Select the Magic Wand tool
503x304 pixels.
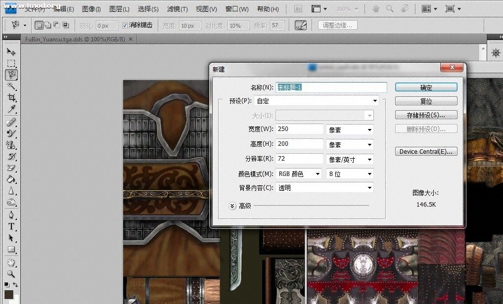click(11, 87)
